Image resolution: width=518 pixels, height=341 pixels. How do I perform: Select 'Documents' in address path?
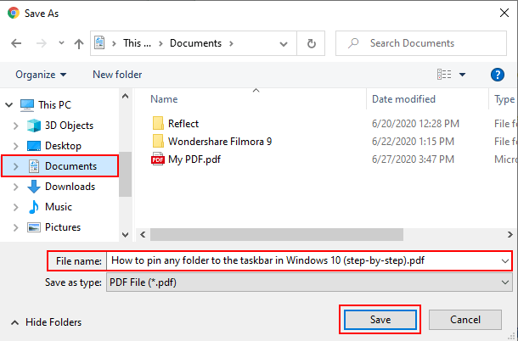click(195, 43)
